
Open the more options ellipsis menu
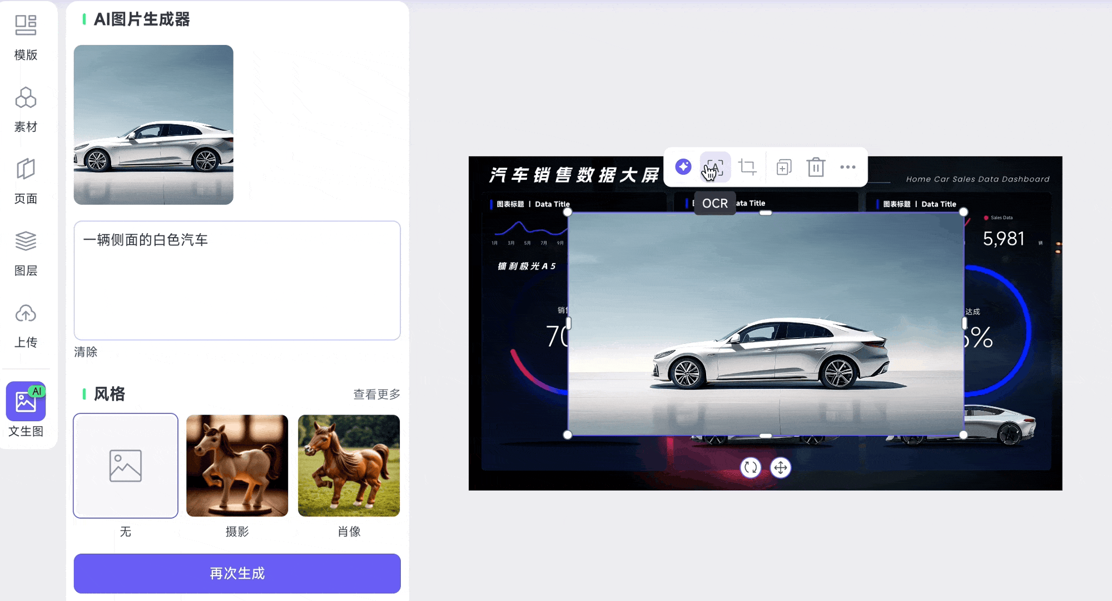[x=847, y=167]
